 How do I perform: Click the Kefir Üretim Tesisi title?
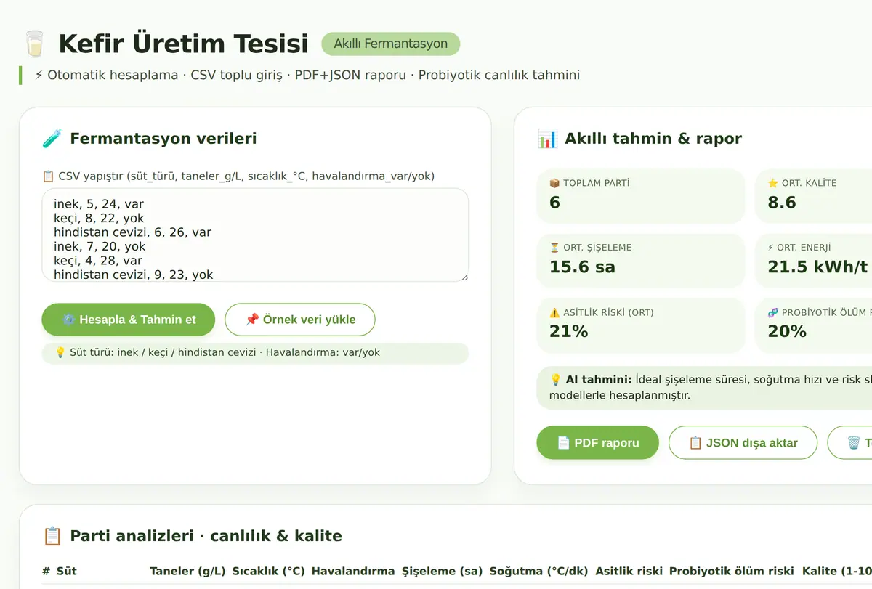[184, 44]
